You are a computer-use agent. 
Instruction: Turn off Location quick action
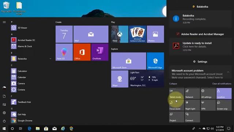[224, 93]
